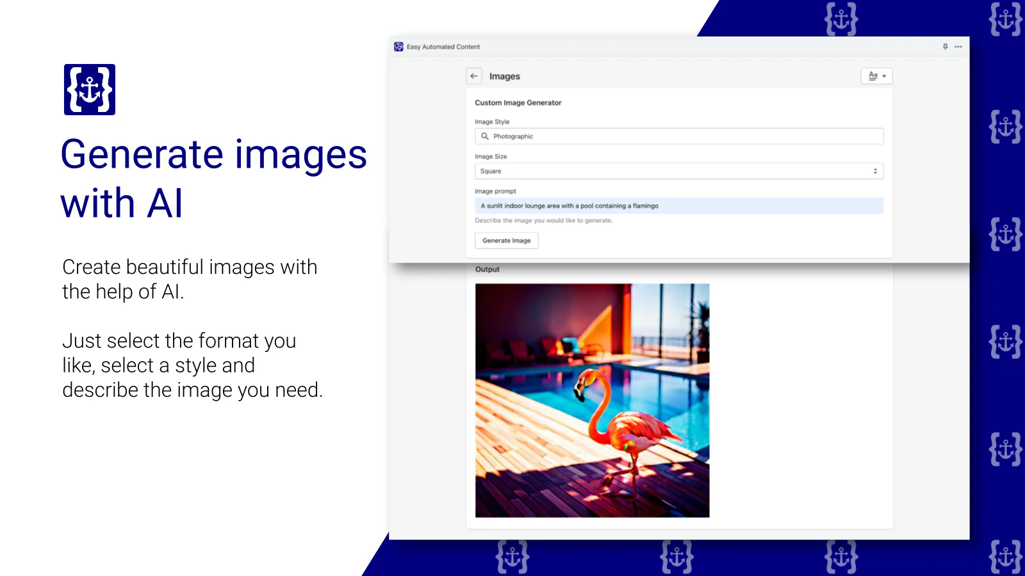
Task: Open the language dropdown in Images header
Action: click(x=876, y=76)
